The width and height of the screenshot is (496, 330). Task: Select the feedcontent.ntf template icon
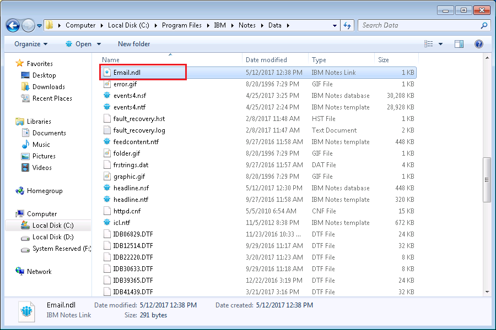pyautogui.click(x=107, y=142)
